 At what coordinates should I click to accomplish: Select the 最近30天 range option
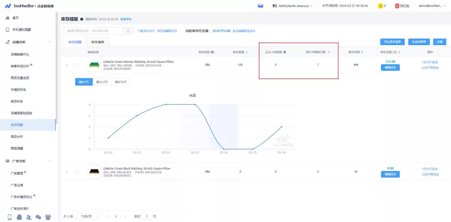[121, 82]
